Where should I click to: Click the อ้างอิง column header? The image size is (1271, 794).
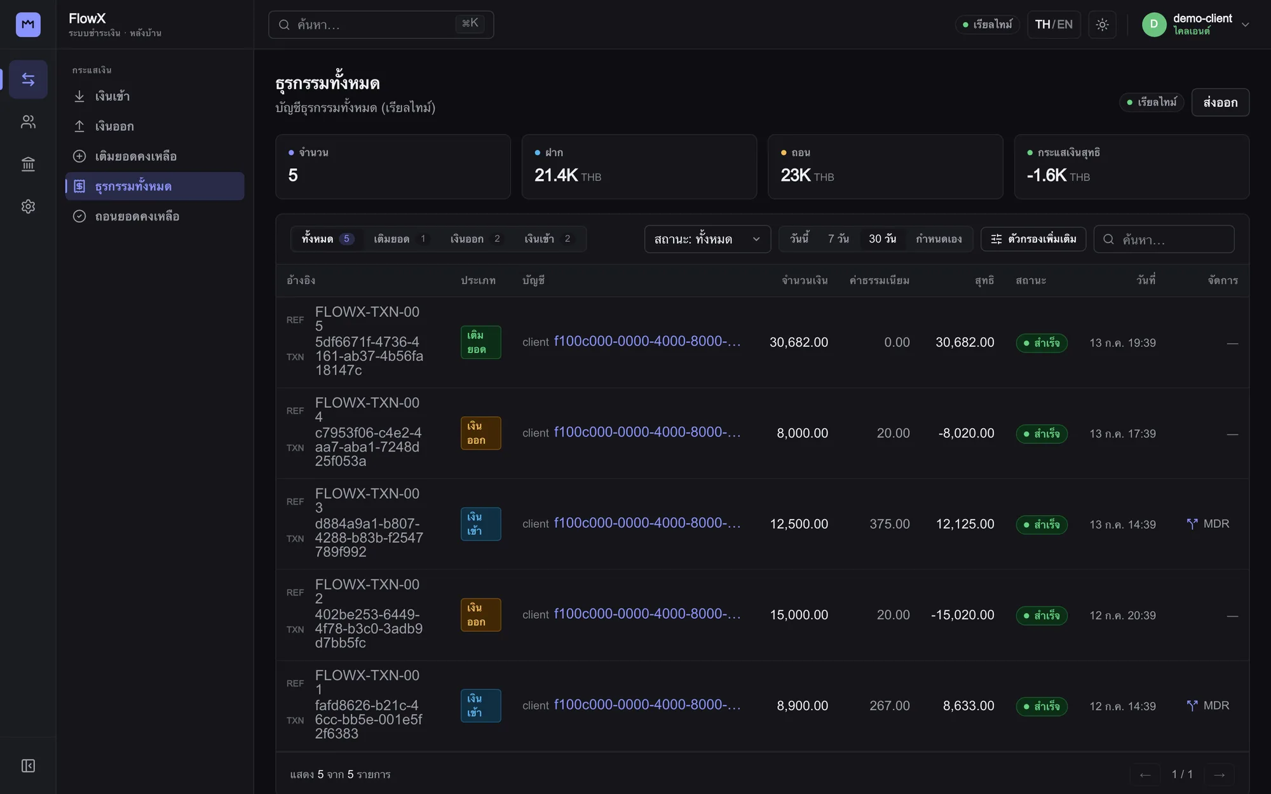point(301,281)
